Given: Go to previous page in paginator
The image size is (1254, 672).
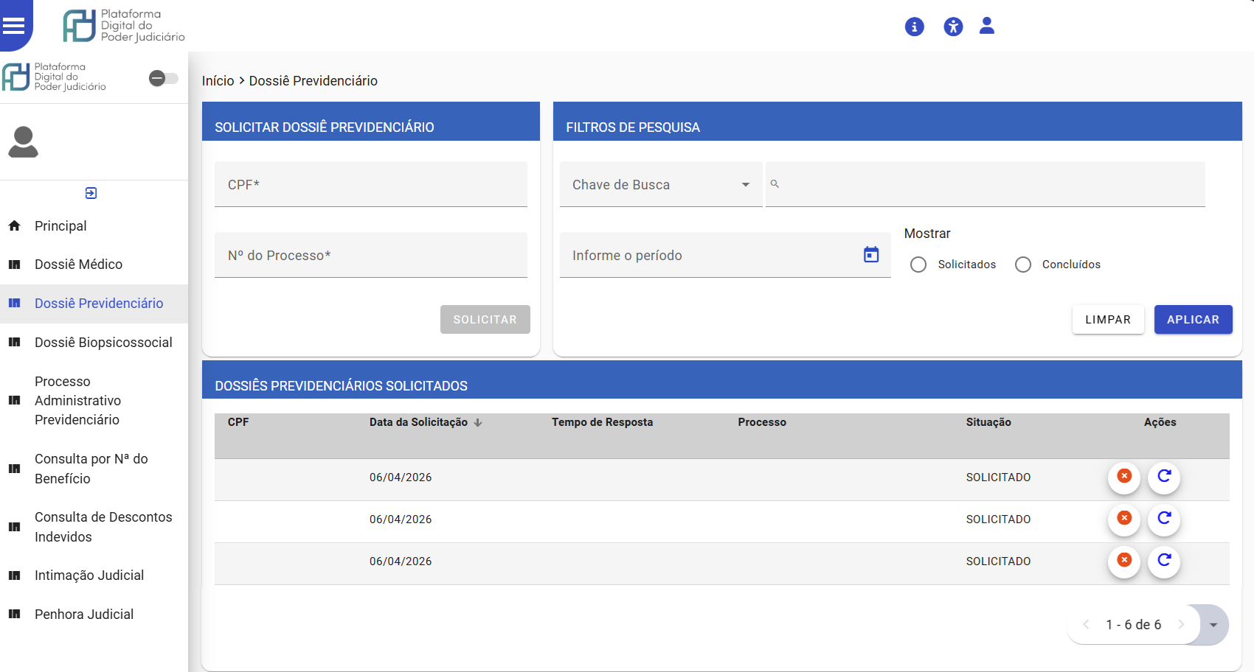Looking at the screenshot, I should pyautogui.click(x=1086, y=625).
